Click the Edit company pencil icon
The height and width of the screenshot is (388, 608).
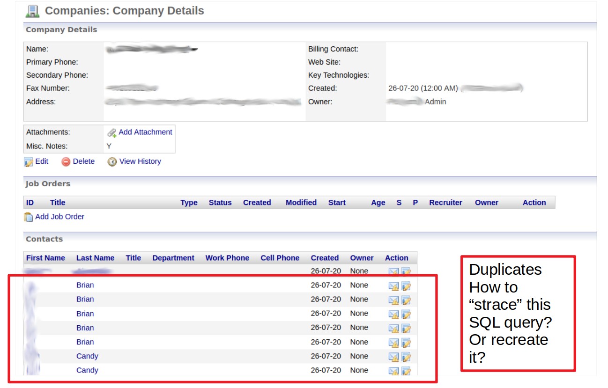[x=29, y=162]
